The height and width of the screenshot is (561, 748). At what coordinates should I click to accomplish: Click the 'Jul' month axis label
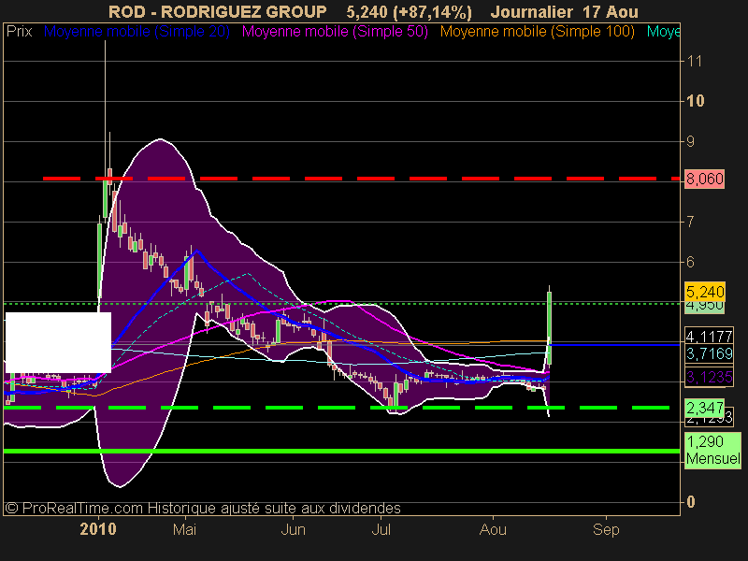(x=381, y=529)
